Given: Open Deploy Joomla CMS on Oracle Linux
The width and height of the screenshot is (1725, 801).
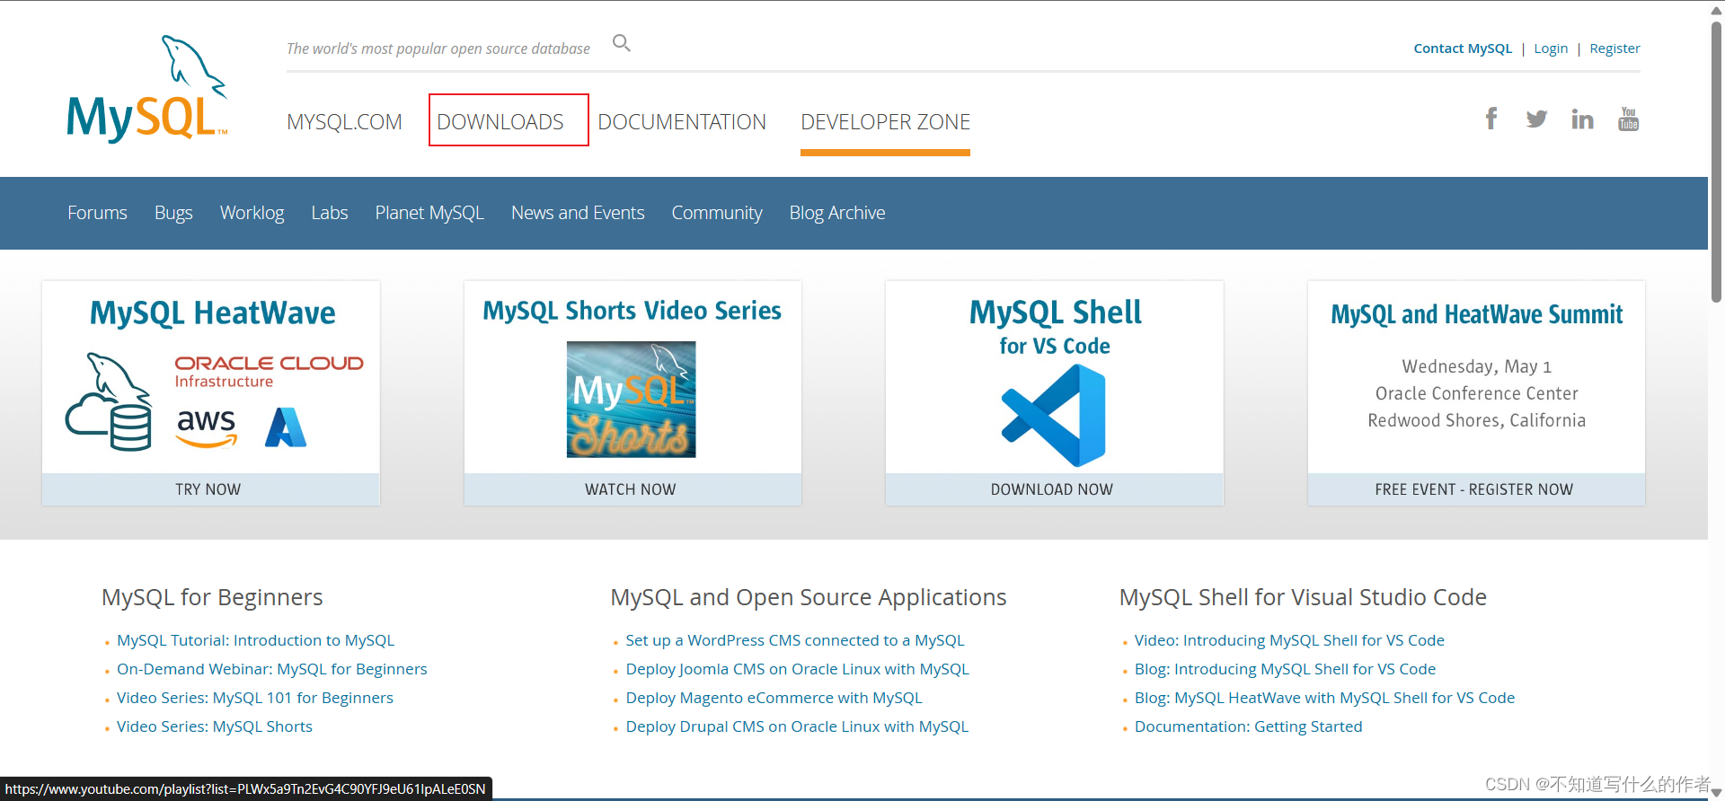Looking at the screenshot, I should (x=797, y=669).
